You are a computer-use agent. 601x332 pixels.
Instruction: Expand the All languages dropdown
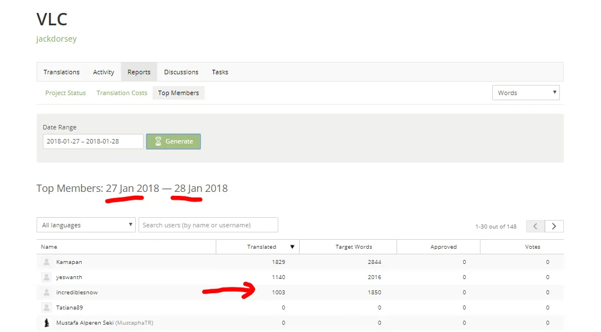coord(86,225)
